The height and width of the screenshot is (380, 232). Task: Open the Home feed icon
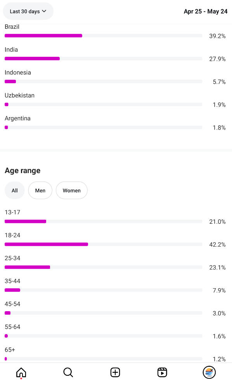pos(21,372)
